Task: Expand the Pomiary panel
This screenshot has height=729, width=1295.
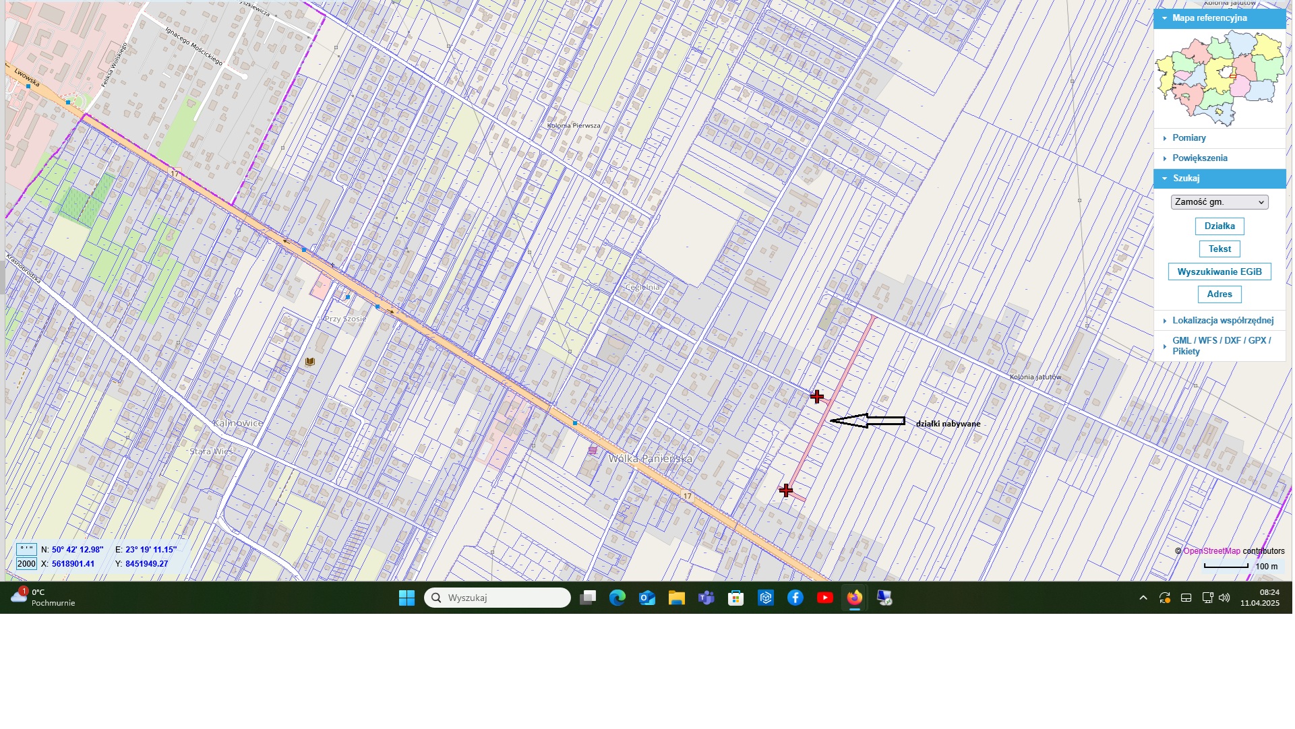Action: click(1188, 138)
